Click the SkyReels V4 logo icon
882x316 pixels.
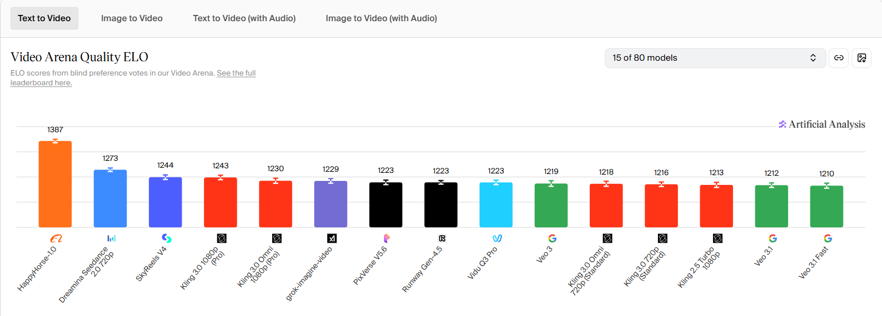(x=166, y=238)
